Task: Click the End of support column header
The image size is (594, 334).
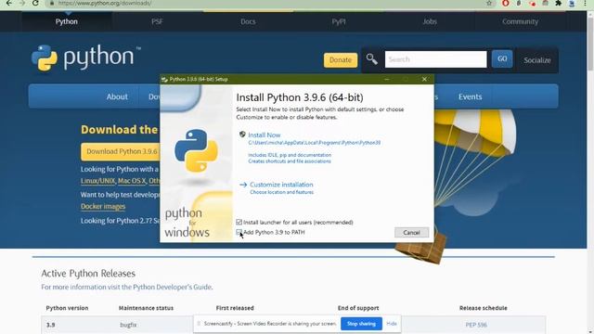Action: tap(358, 308)
